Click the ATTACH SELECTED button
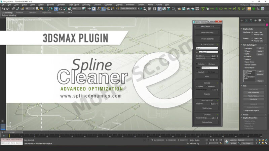Viewport: 269px width, 151px height. pos(207,39)
